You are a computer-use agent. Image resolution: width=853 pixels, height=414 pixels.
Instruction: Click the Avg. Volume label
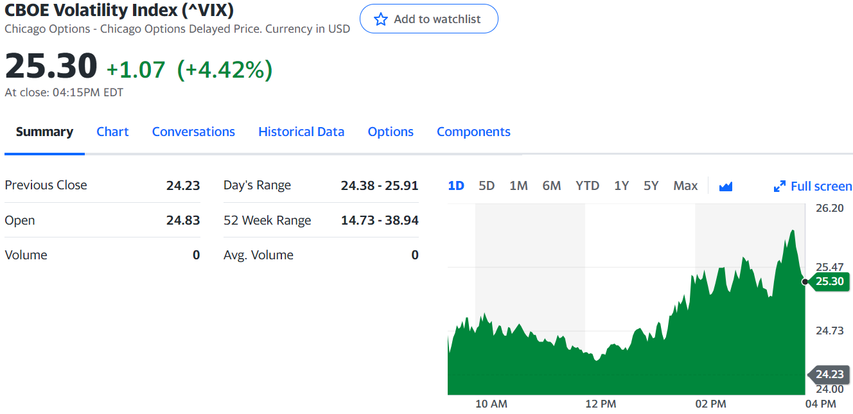[258, 255]
